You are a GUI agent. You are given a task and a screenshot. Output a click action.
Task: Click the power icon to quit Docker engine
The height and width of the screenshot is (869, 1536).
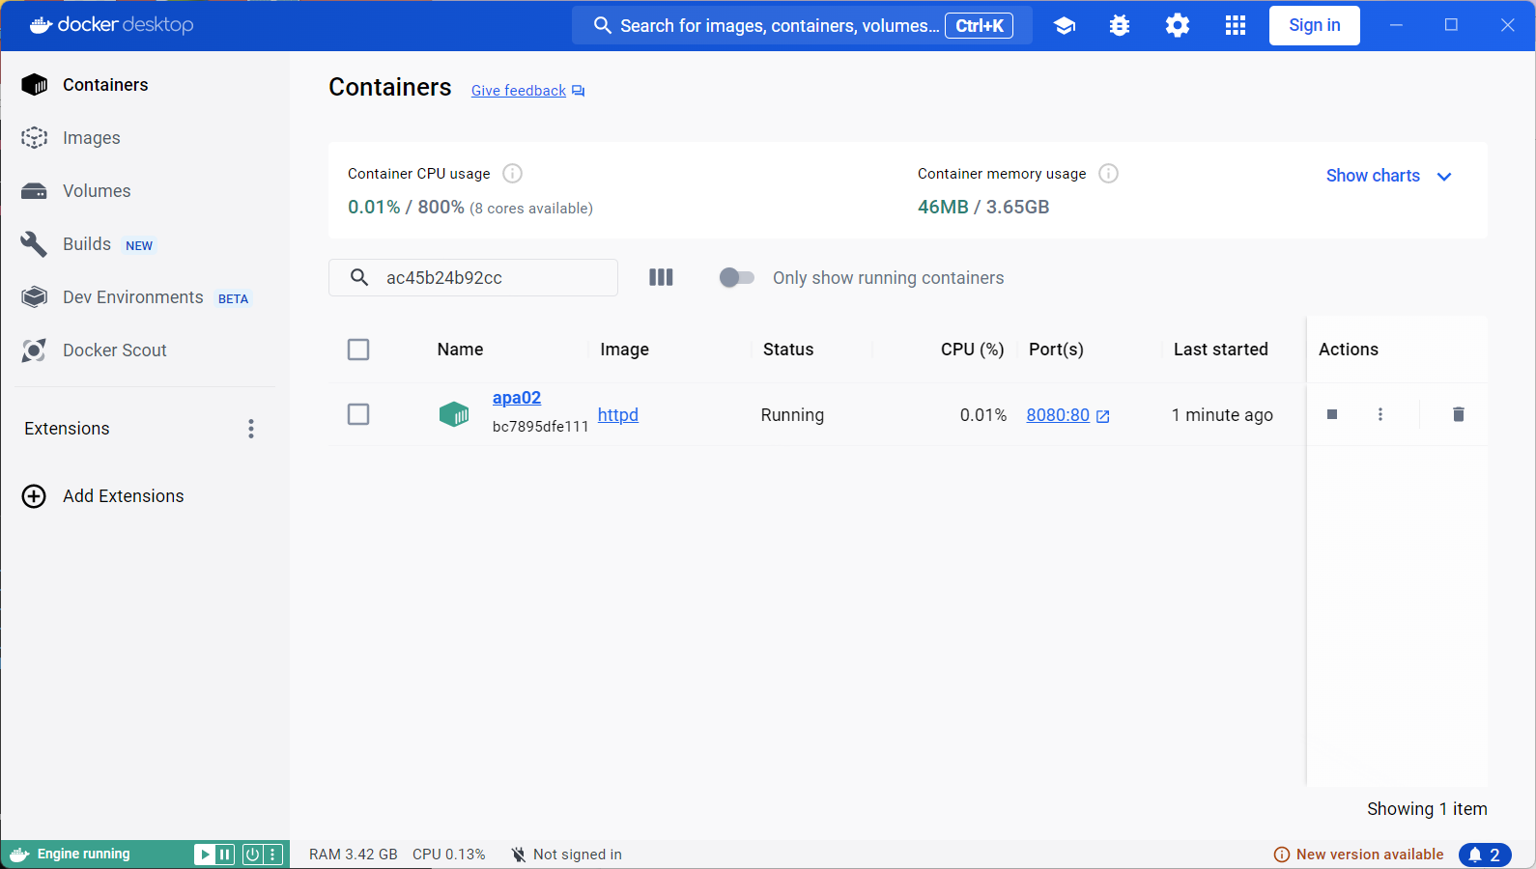(x=252, y=855)
